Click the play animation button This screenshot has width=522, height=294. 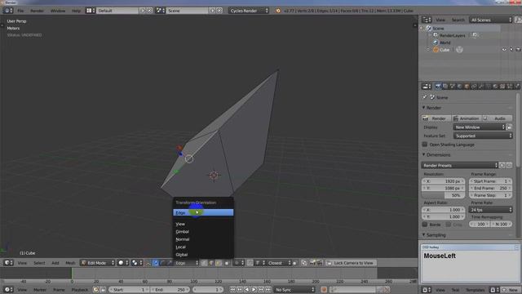click(x=254, y=290)
